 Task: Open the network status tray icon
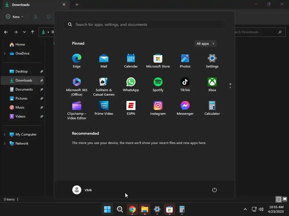click(254, 209)
